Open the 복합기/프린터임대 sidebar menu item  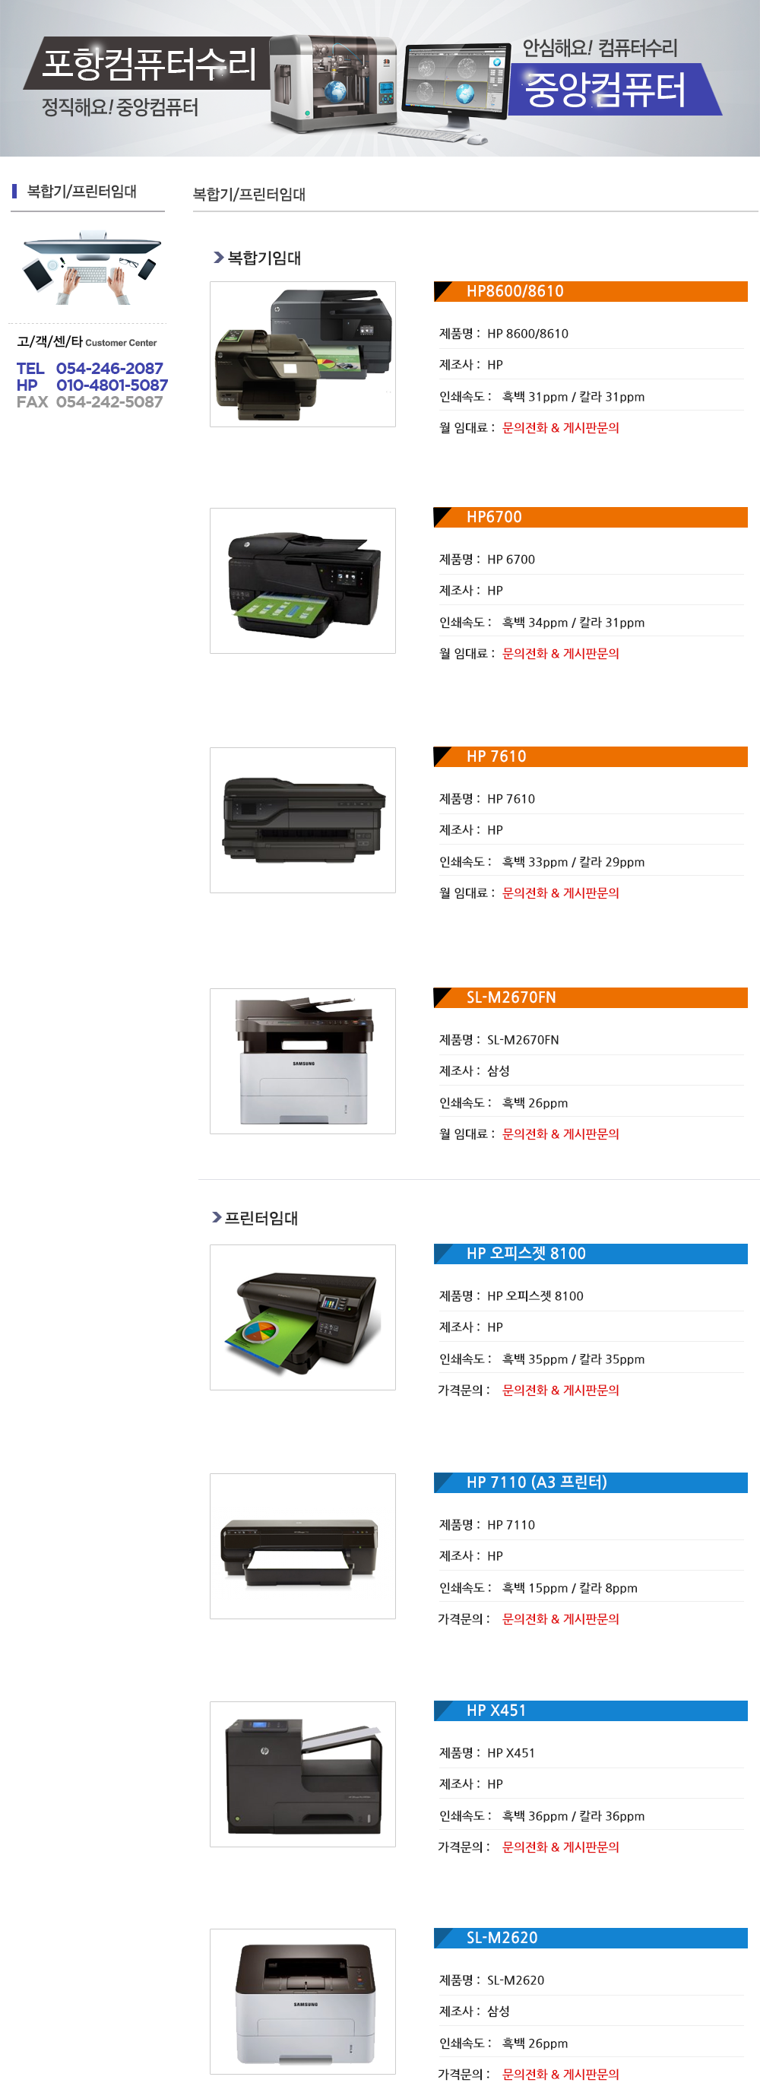(81, 192)
